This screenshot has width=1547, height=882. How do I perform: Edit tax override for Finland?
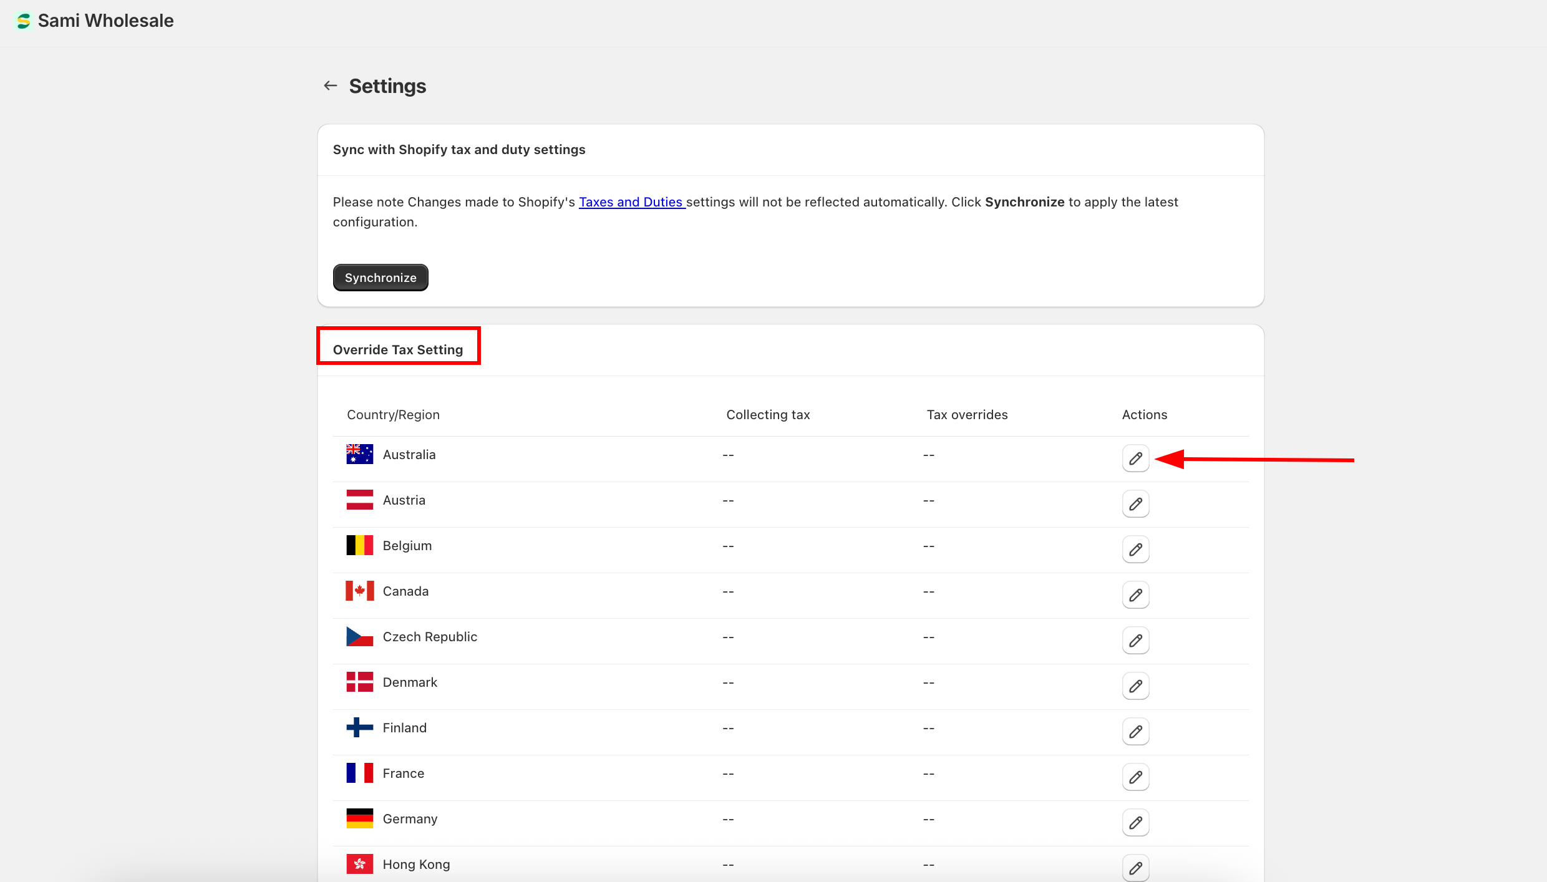1135,732
